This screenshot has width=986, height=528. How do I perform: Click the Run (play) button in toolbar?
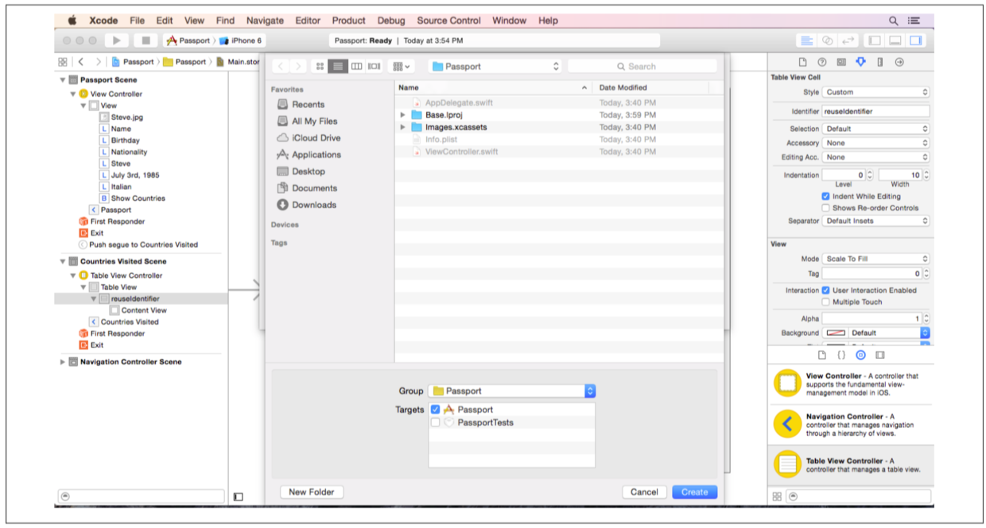(x=116, y=40)
